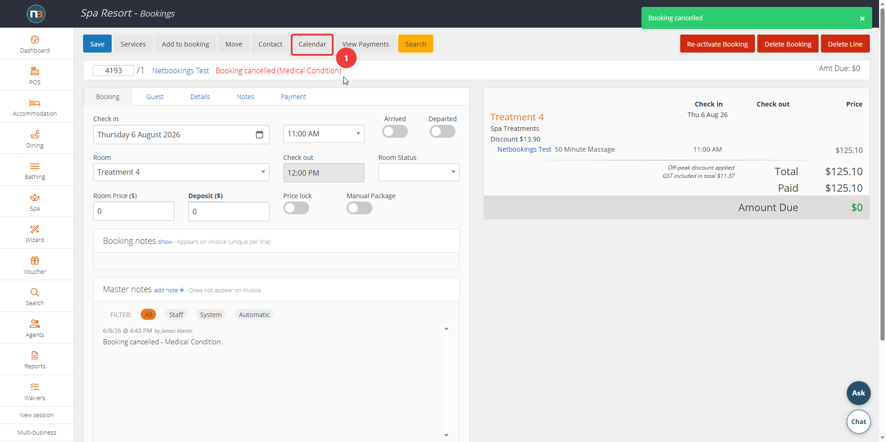The width and height of the screenshot is (886, 442).
Task: Open the Waivers sidebar icon
Action: pyautogui.click(x=35, y=387)
